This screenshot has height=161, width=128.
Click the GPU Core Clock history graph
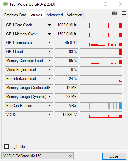pyautogui.click(x=101, y=25)
